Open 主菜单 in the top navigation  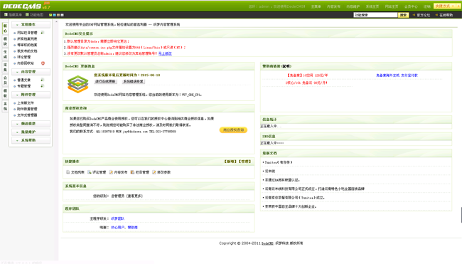tap(316, 6)
